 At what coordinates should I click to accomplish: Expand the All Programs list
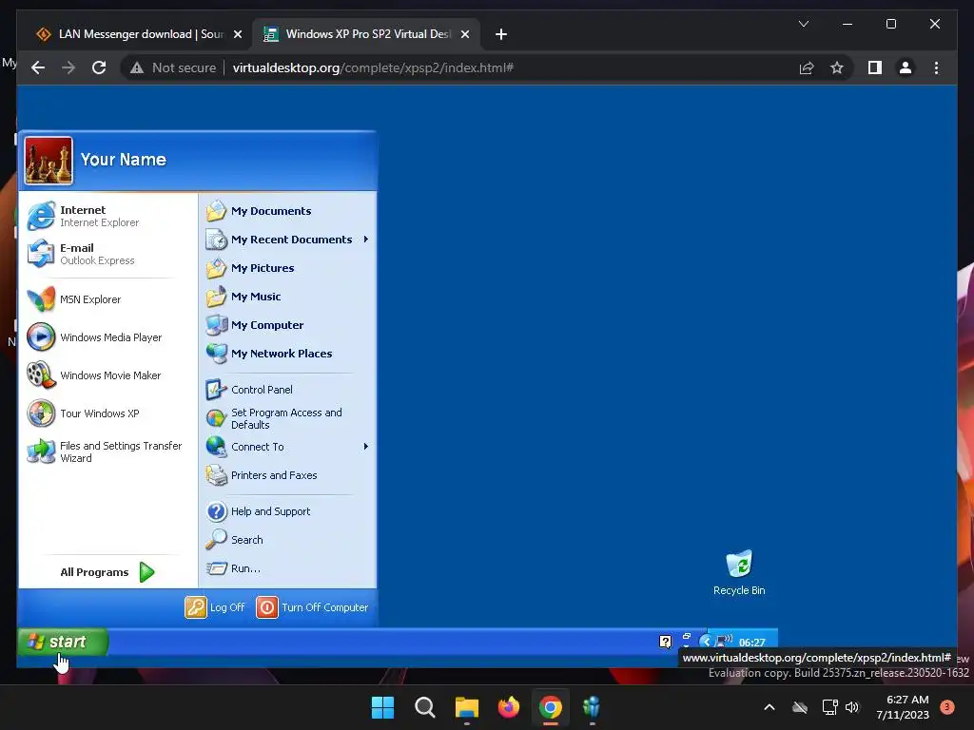107,571
